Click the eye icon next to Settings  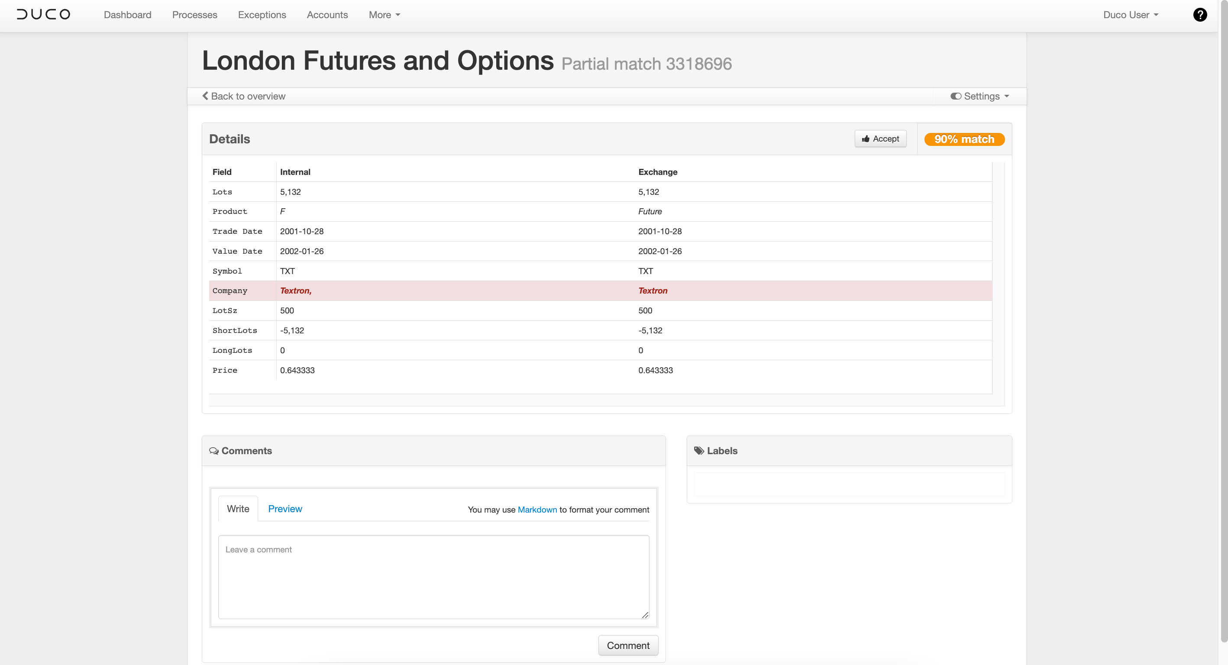point(955,96)
